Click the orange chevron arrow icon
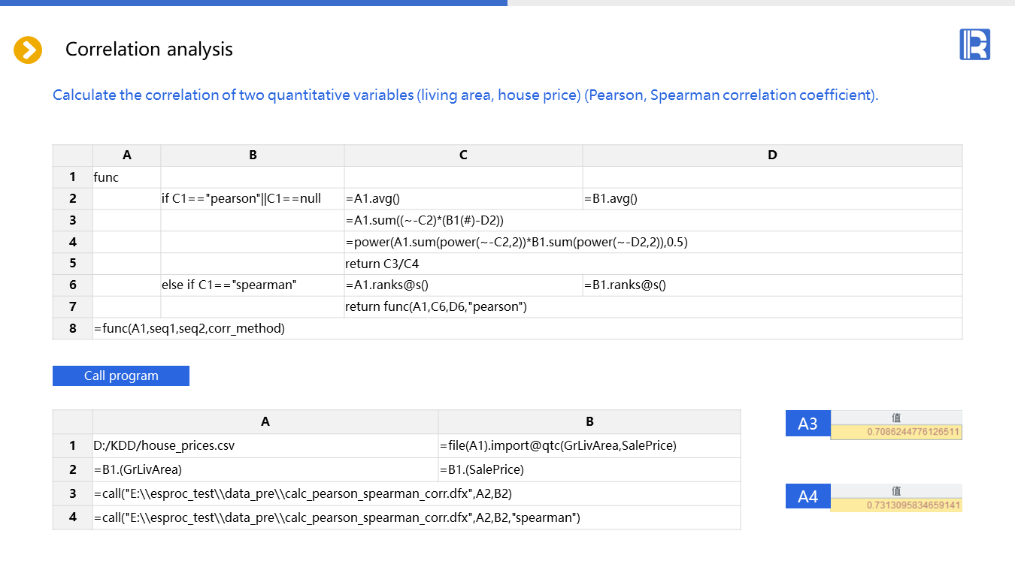1015x570 pixels. click(x=28, y=50)
